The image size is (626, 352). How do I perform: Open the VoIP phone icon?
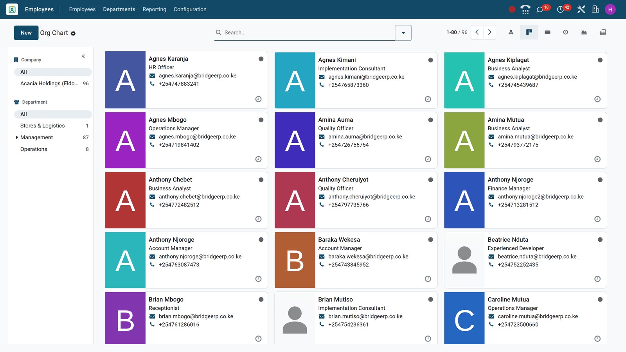525,9
